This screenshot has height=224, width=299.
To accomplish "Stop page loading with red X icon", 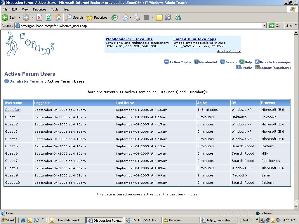I will [39, 17].
